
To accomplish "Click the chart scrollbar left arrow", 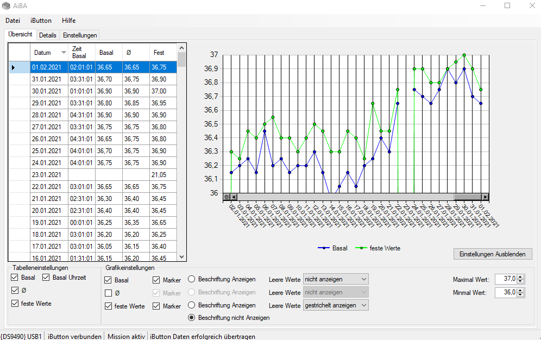I will (x=234, y=197).
